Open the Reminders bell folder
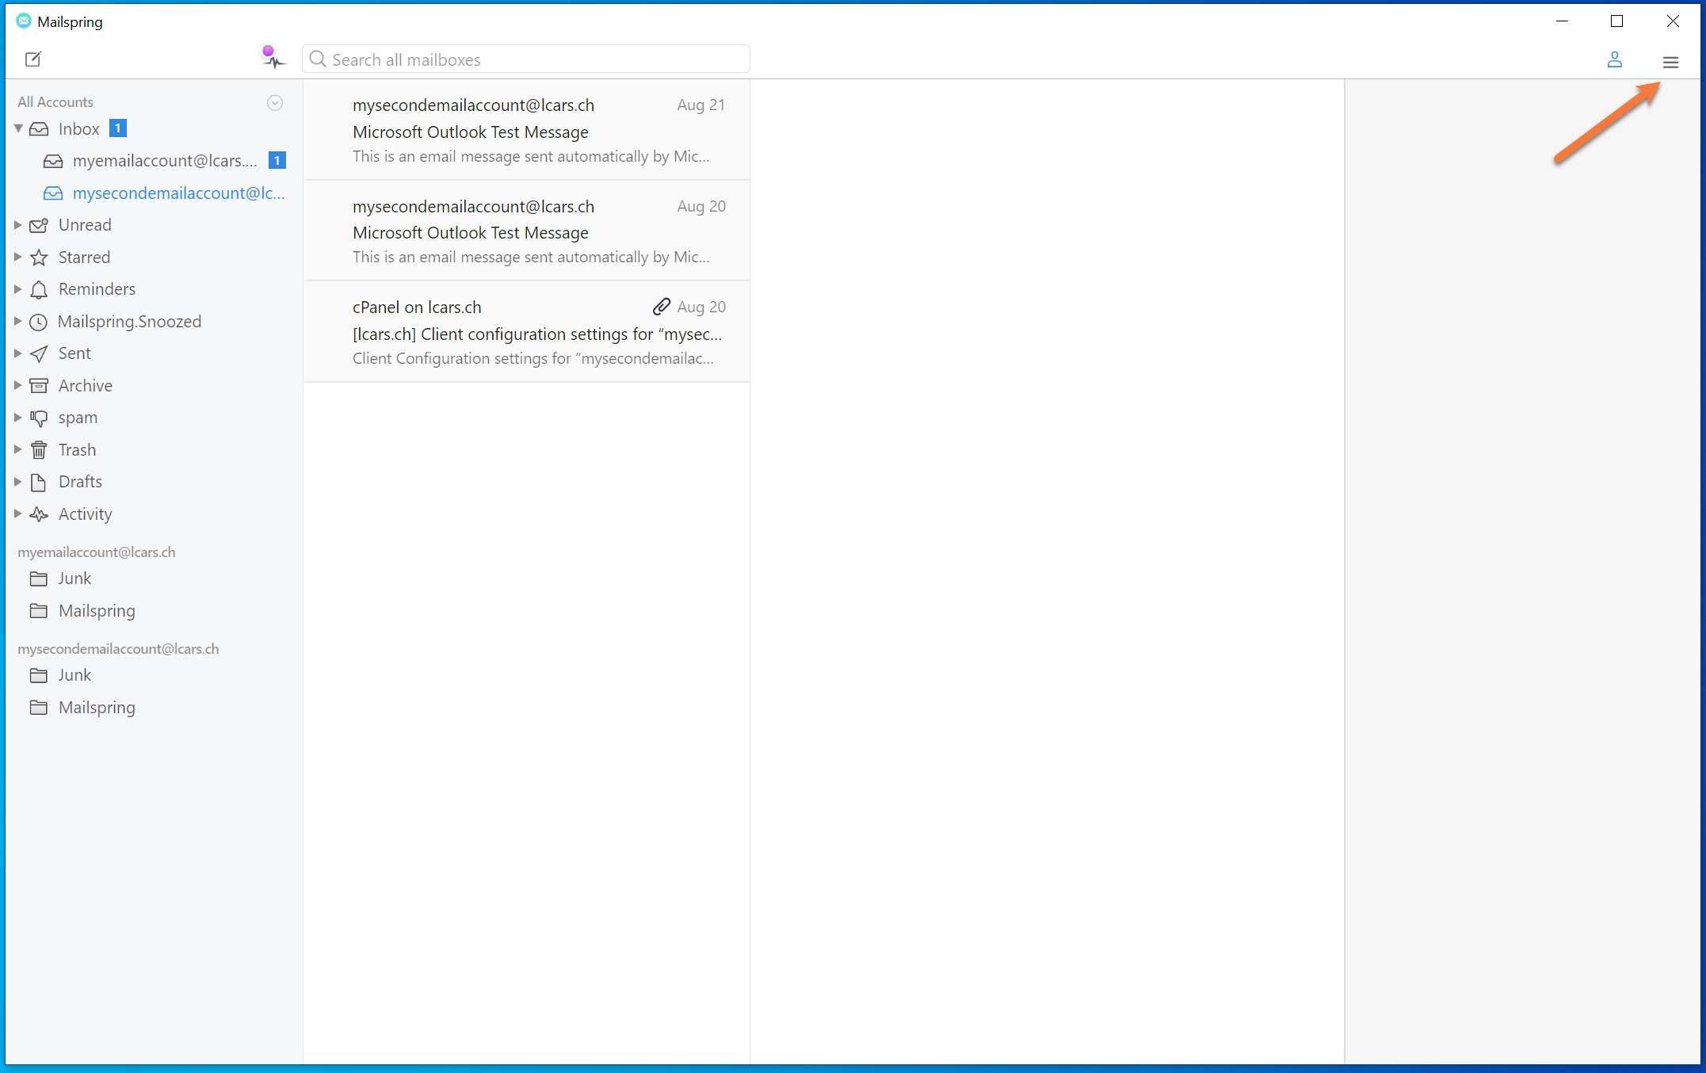This screenshot has width=1706, height=1073. [x=96, y=289]
